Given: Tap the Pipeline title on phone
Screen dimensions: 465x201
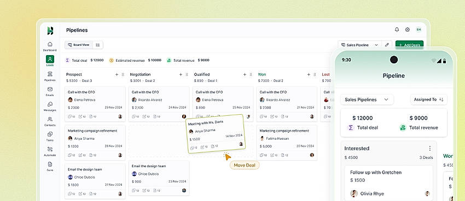Looking at the screenshot, I should (393, 76).
